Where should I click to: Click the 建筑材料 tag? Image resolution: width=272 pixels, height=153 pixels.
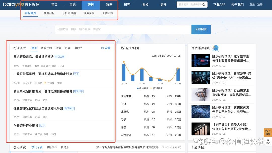point(79,91)
